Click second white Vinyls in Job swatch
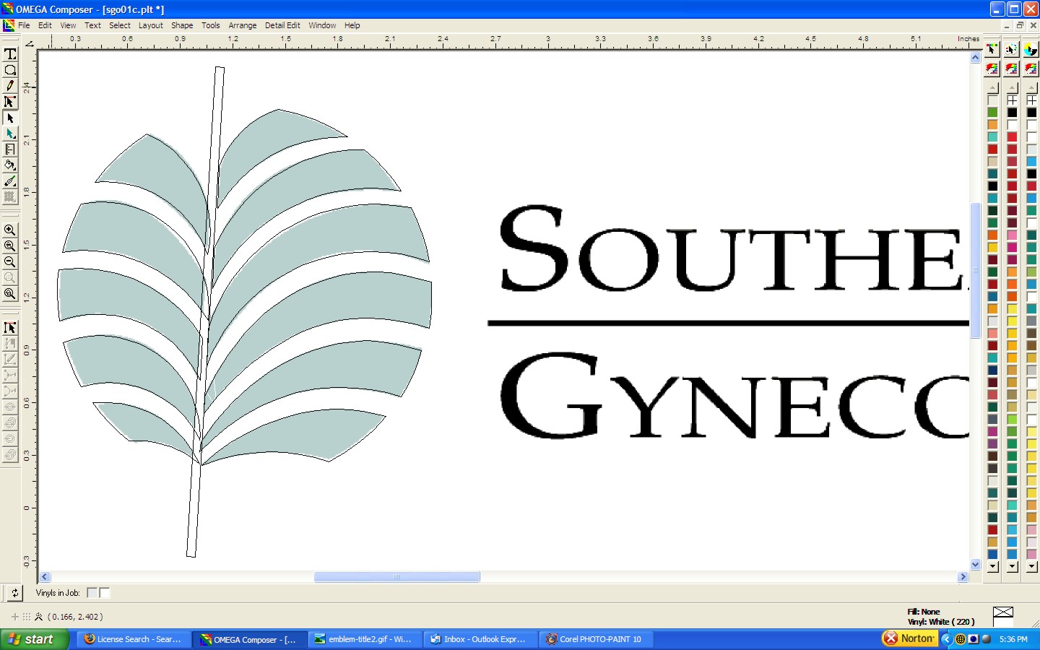The image size is (1040, 650). (105, 593)
